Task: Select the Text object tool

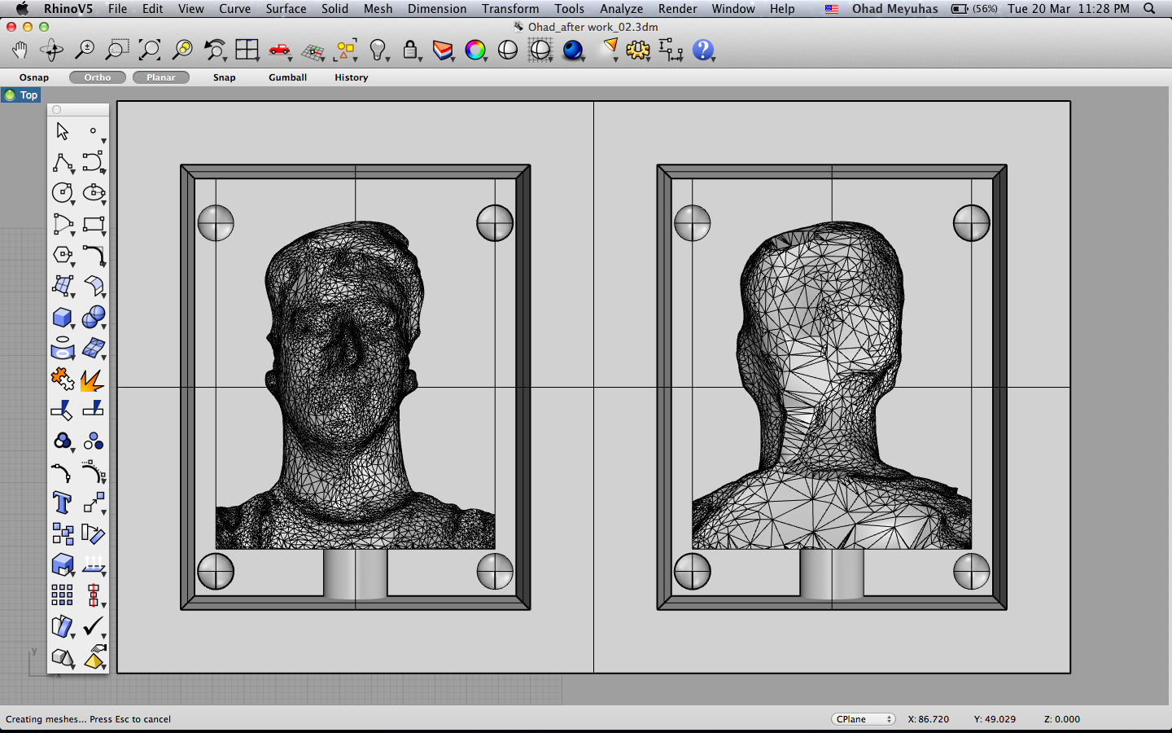Action: [62, 503]
